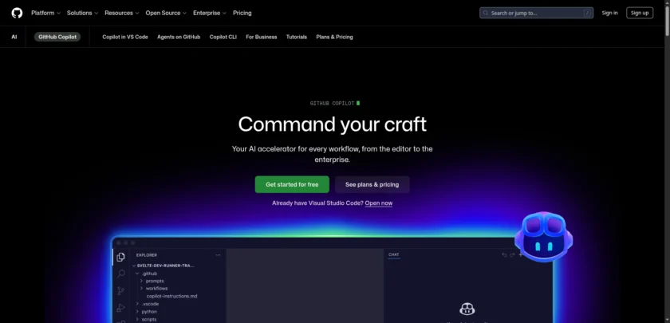Click the Sign in link
The width and height of the screenshot is (670, 323).
(609, 13)
